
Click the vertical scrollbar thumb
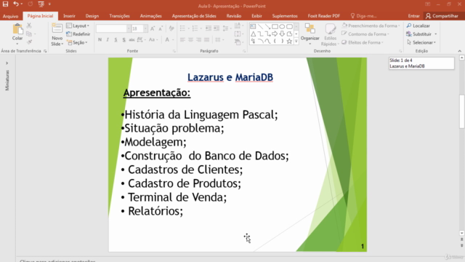pos(462,111)
